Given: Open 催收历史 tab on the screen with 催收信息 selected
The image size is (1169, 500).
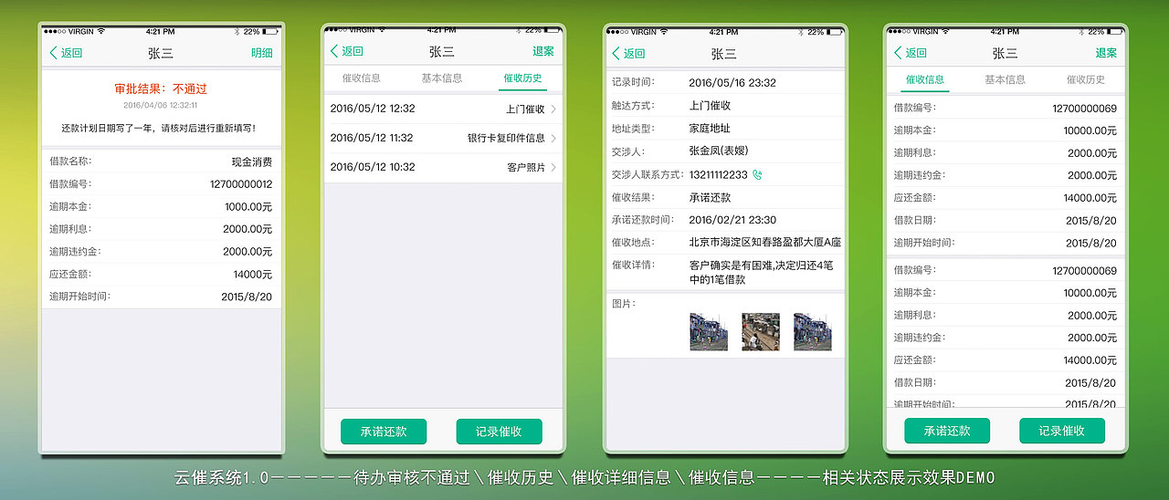Looking at the screenshot, I should (1086, 79).
